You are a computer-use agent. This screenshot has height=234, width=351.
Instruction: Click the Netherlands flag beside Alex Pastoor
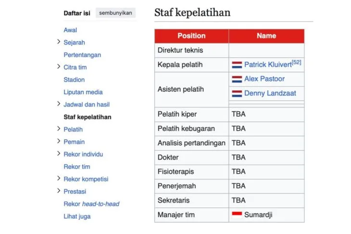point(237,79)
